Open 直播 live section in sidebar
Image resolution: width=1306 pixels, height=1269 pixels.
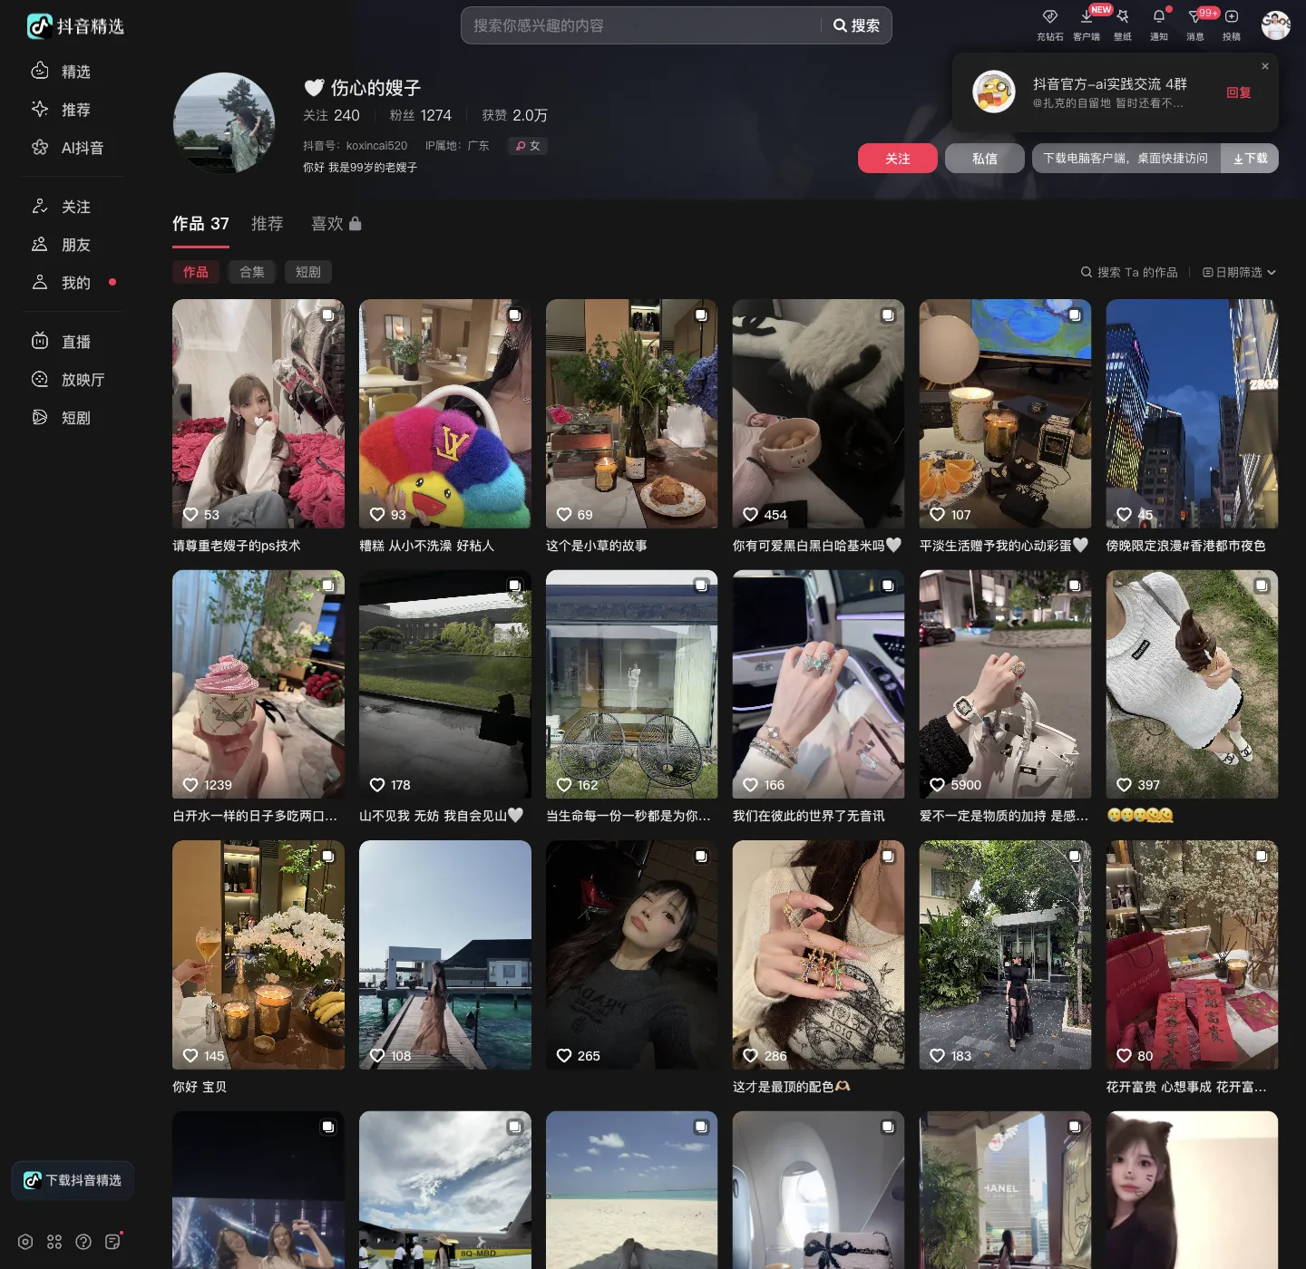(73, 341)
